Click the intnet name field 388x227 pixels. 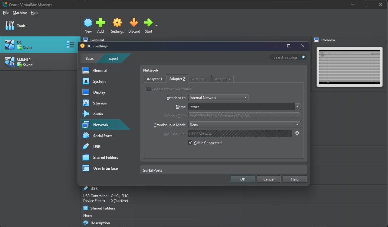(x=241, y=107)
